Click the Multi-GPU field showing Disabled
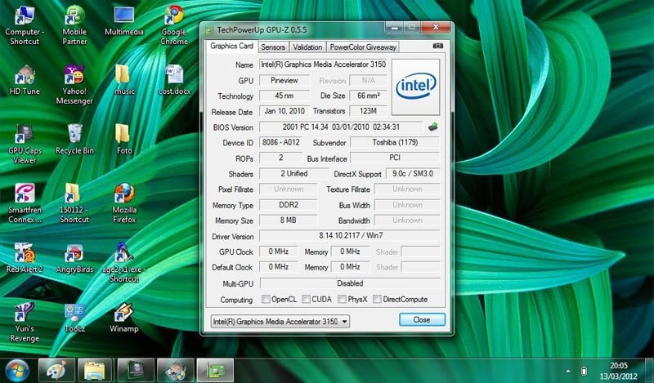 pos(350,283)
